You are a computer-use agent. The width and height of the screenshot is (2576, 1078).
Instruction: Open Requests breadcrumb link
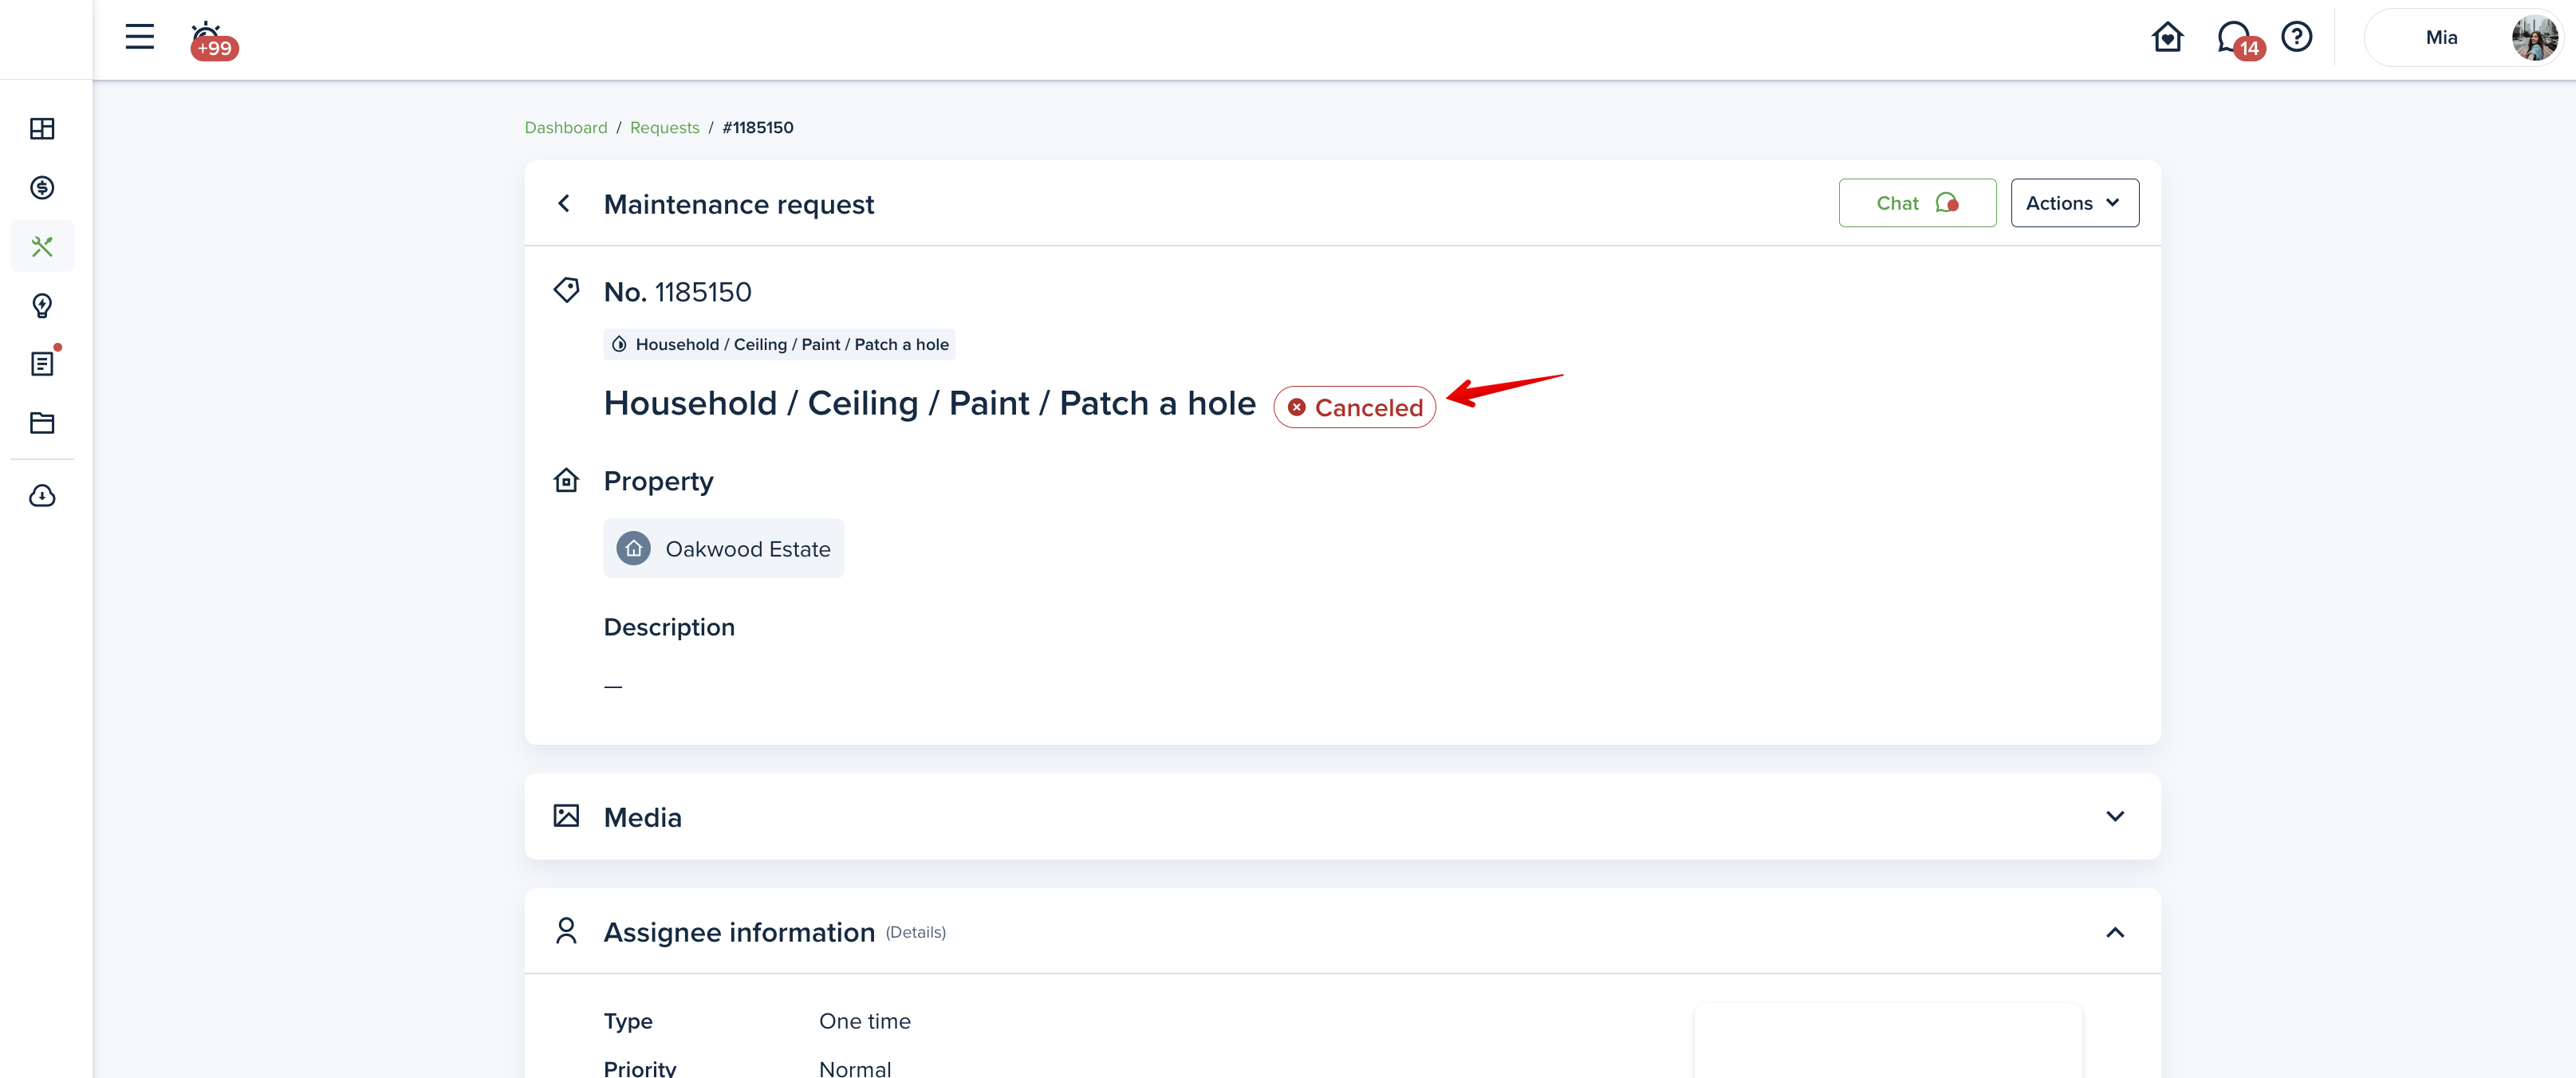click(x=664, y=128)
